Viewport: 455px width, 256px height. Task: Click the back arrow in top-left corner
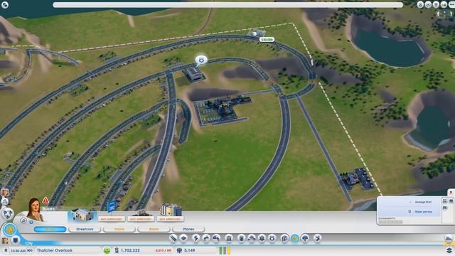click(5, 4)
